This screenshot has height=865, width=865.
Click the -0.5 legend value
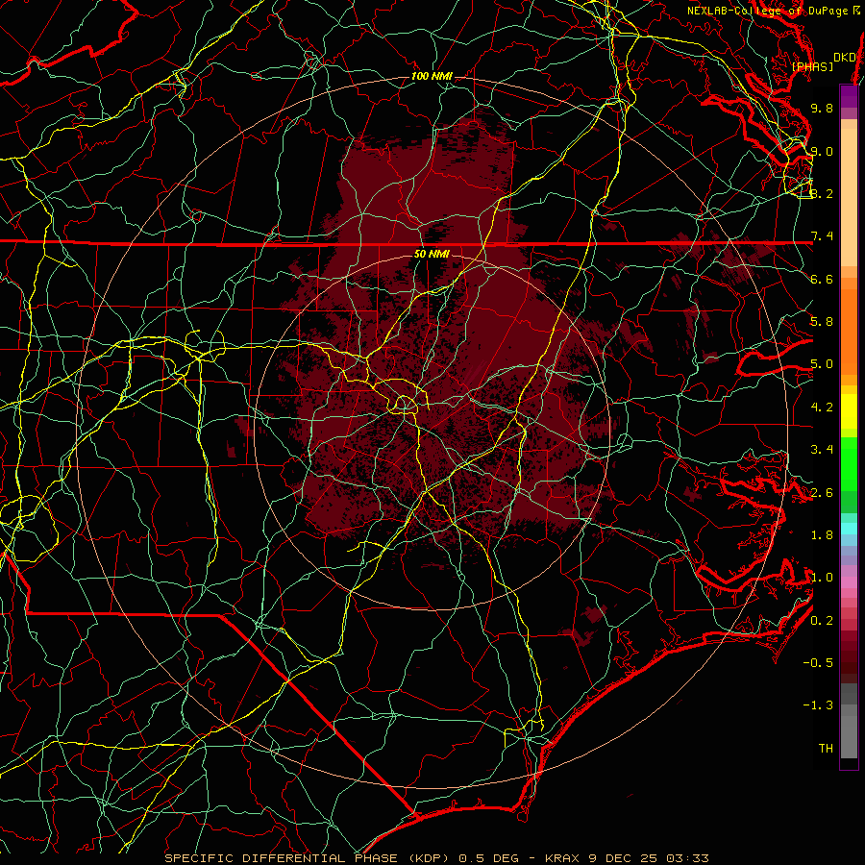click(x=818, y=663)
